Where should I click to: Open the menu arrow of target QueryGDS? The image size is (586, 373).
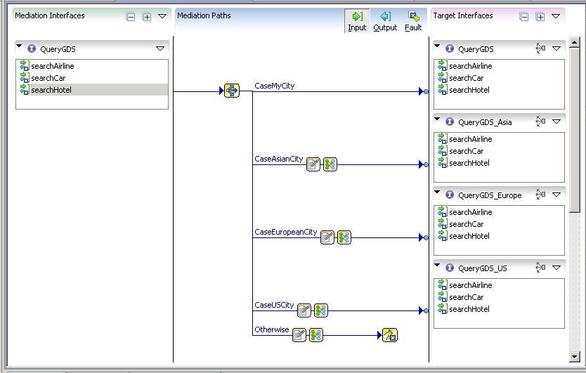(x=556, y=48)
